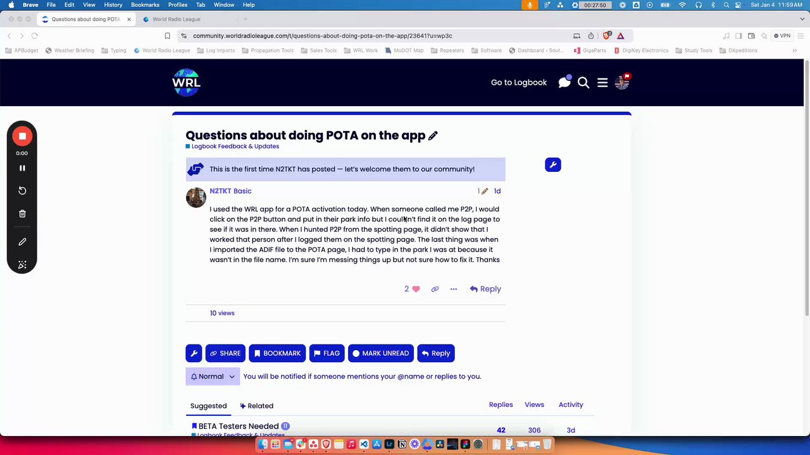Click MARK UNREAD button
The height and width of the screenshot is (455, 810).
tap(380, 353)
